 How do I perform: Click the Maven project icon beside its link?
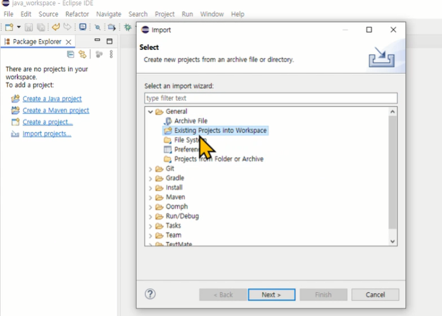(x=15, y=110)
